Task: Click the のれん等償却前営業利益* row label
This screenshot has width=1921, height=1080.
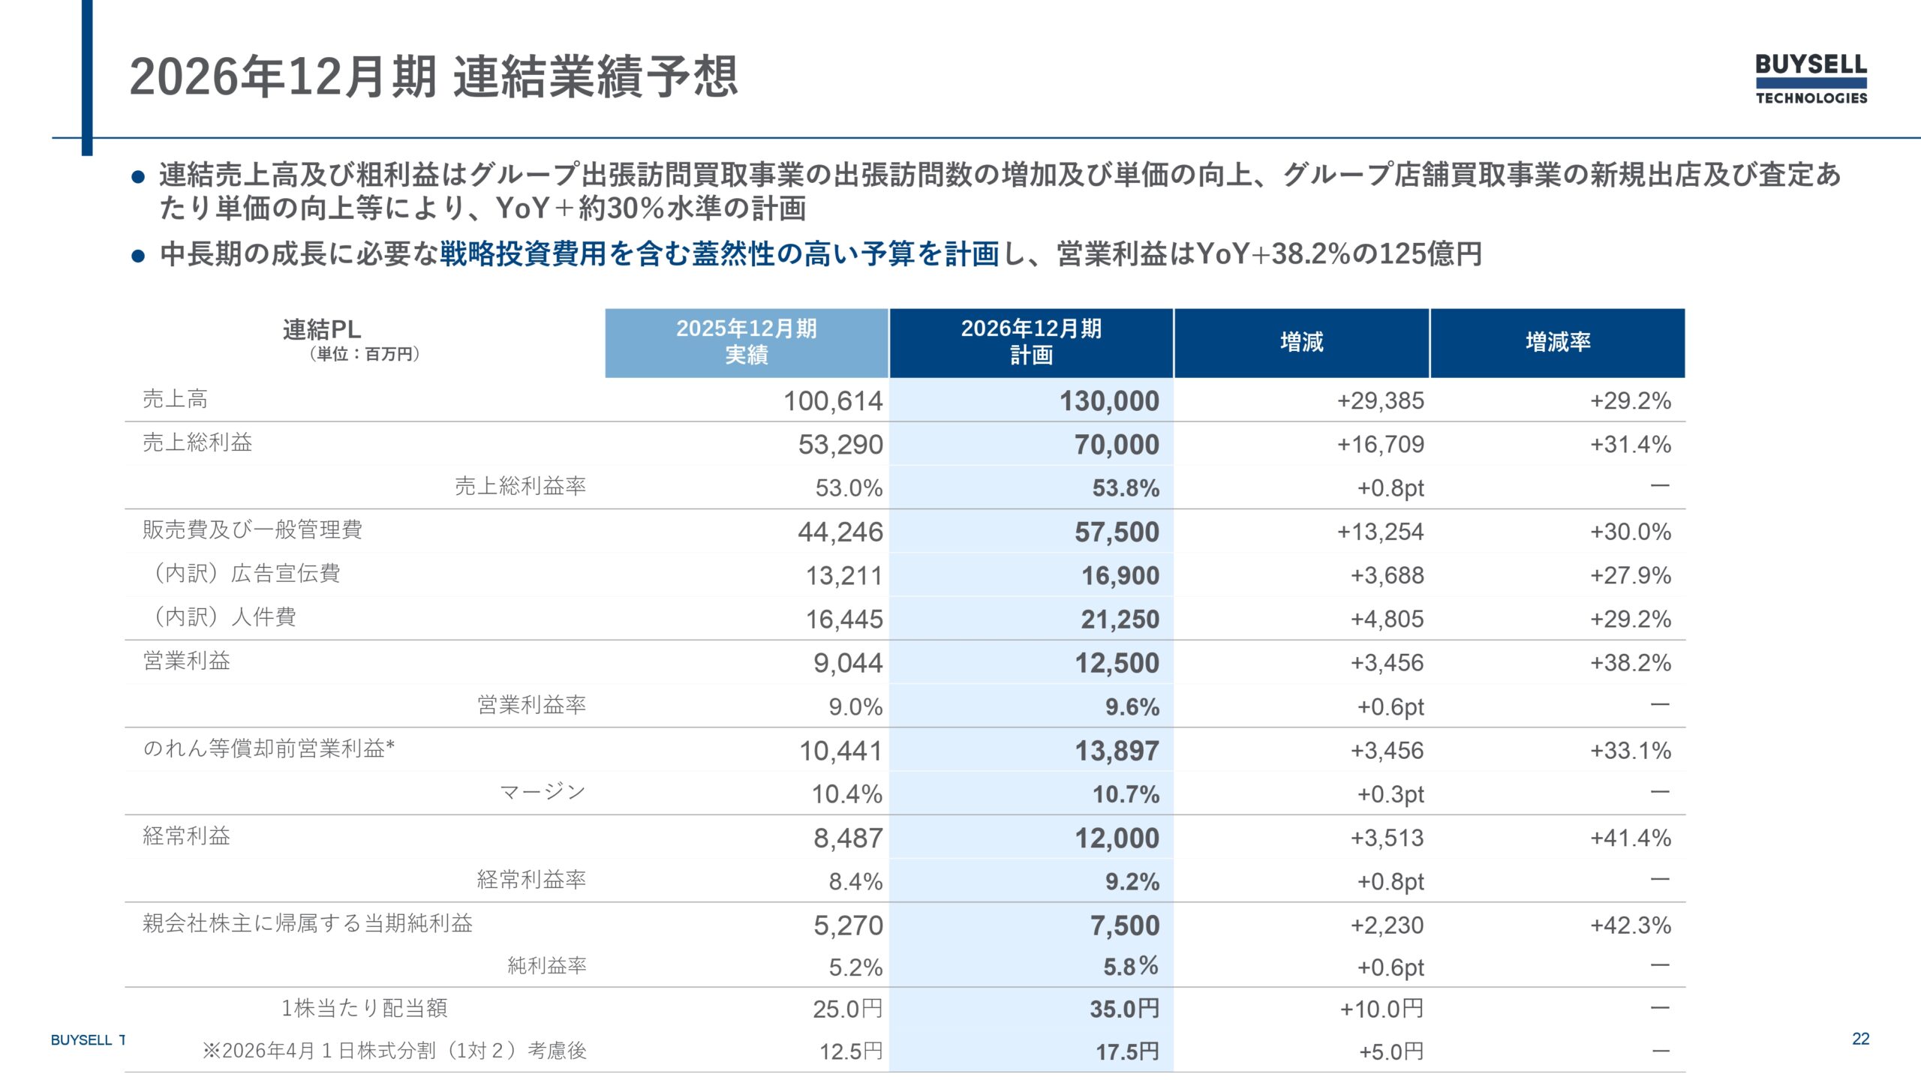Action: [x=269, y=748]
